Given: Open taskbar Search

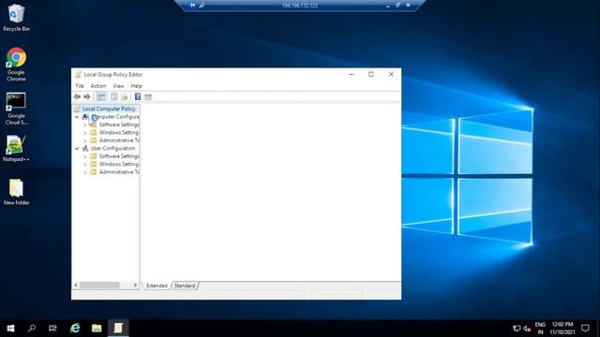Looking at the screenshot, I should pos(32,329).
